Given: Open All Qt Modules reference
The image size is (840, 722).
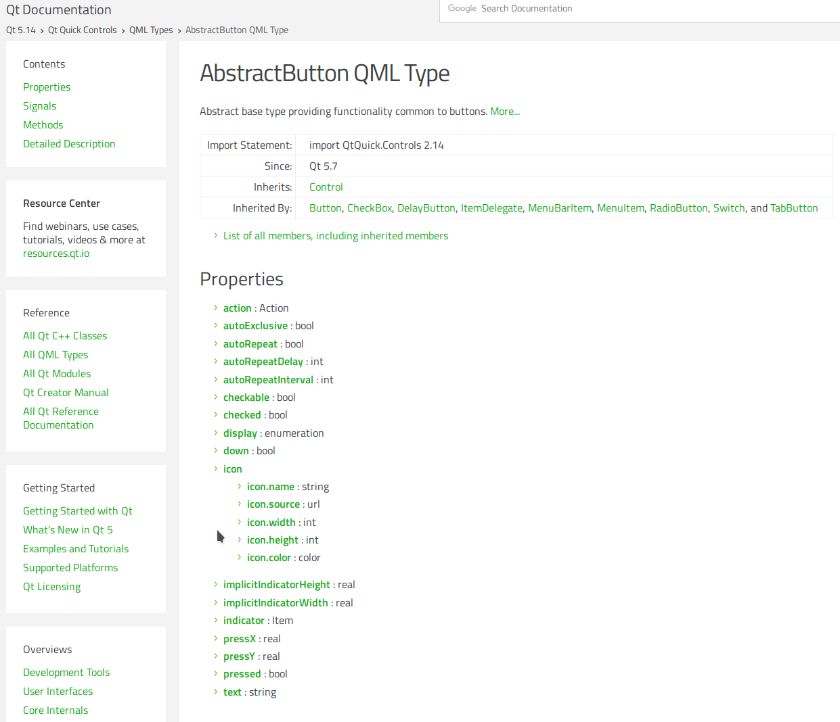Looking at the screenshot, I should [57, 374].
